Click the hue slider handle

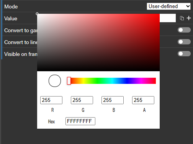click(69, 81)
